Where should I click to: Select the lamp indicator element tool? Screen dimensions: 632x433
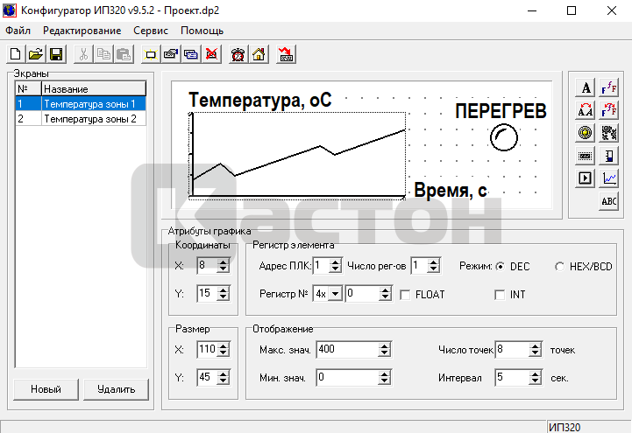click(x=586, y=132)
